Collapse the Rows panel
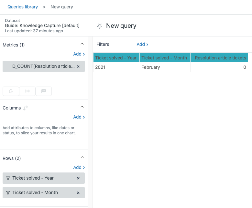The height and width of the screenshot is (208, 252). (82, 158)
